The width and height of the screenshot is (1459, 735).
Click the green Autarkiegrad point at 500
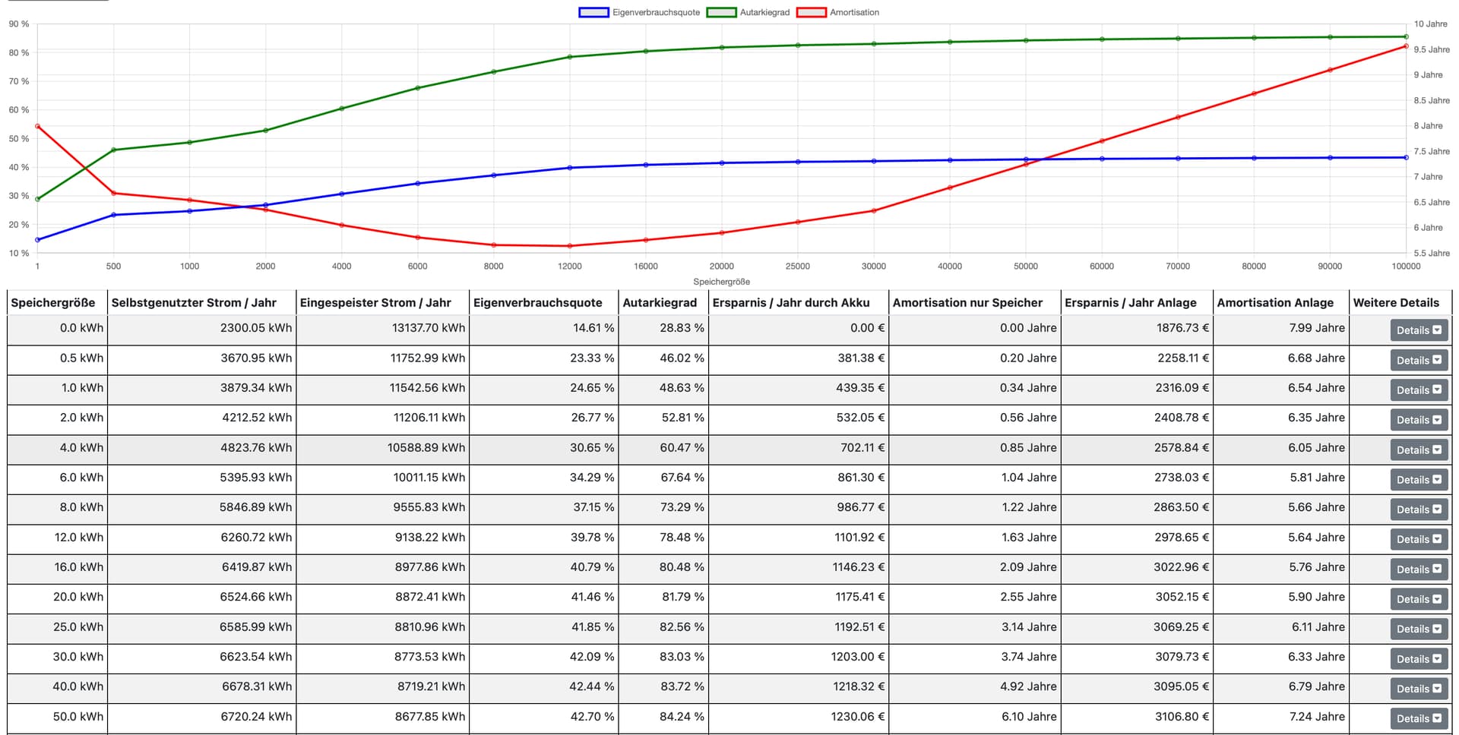coord(113,150)
